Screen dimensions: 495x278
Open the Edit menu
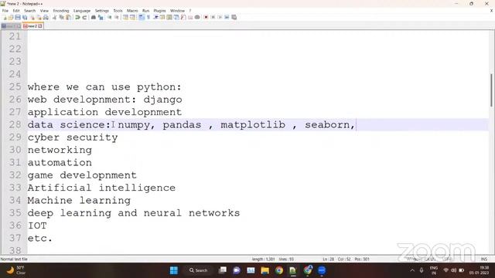[16, 11]
